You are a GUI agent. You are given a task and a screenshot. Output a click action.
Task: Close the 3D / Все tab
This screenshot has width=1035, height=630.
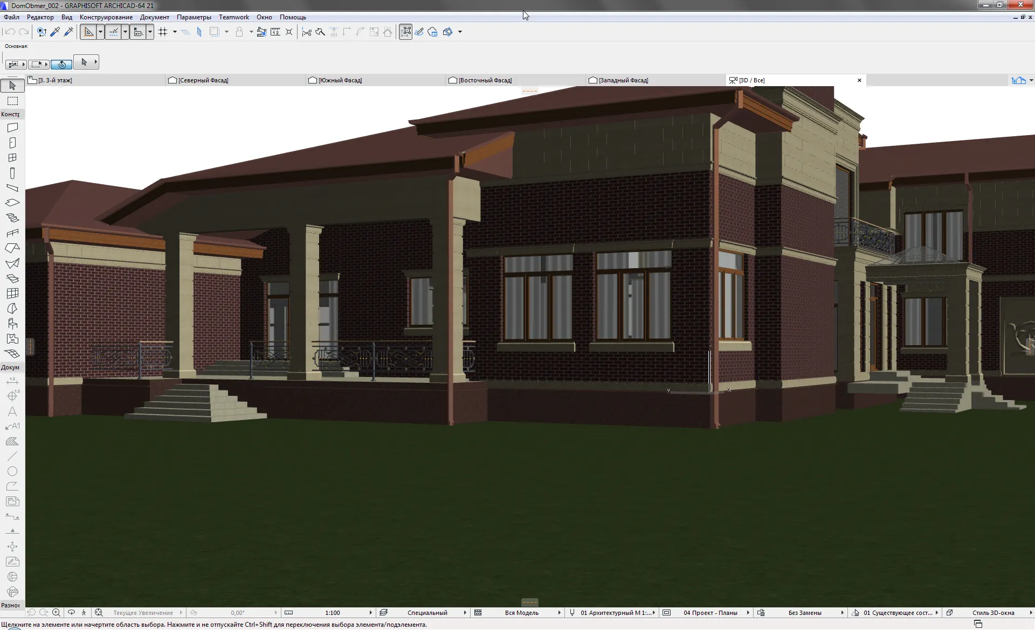(859, 80)
